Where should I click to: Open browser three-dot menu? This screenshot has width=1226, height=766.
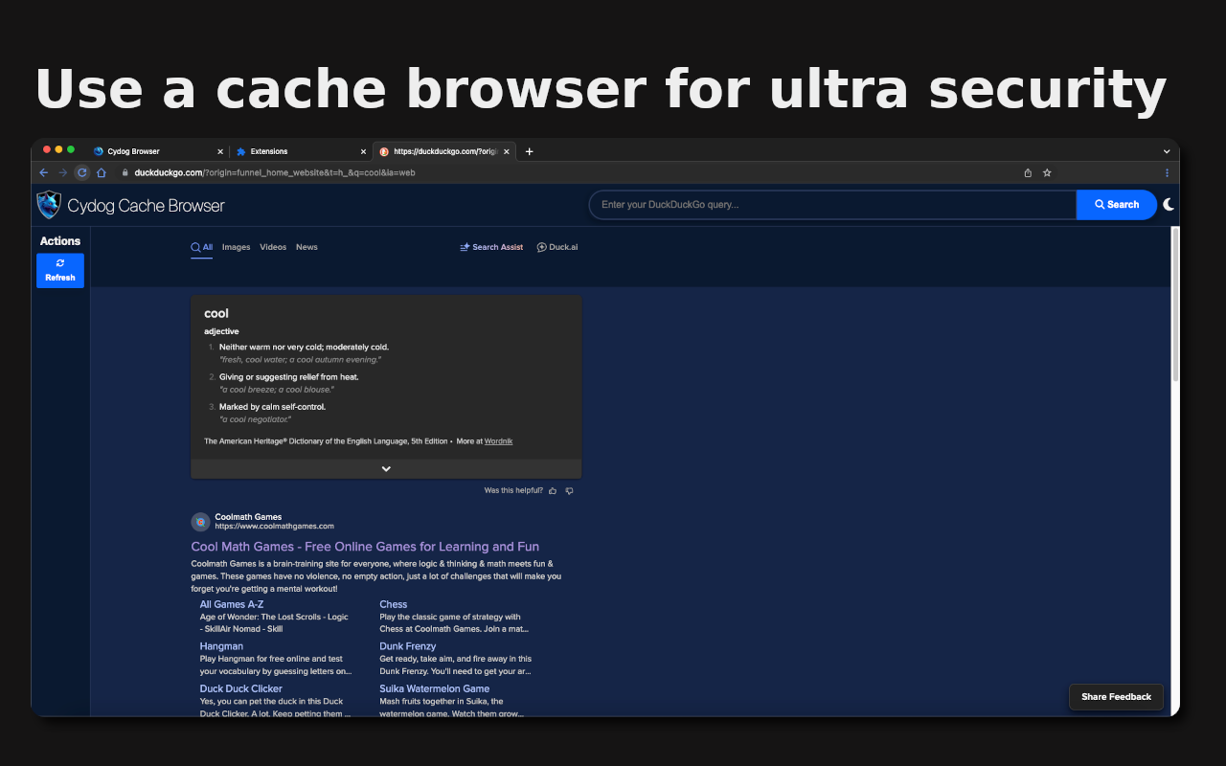tap(1167, 173)
